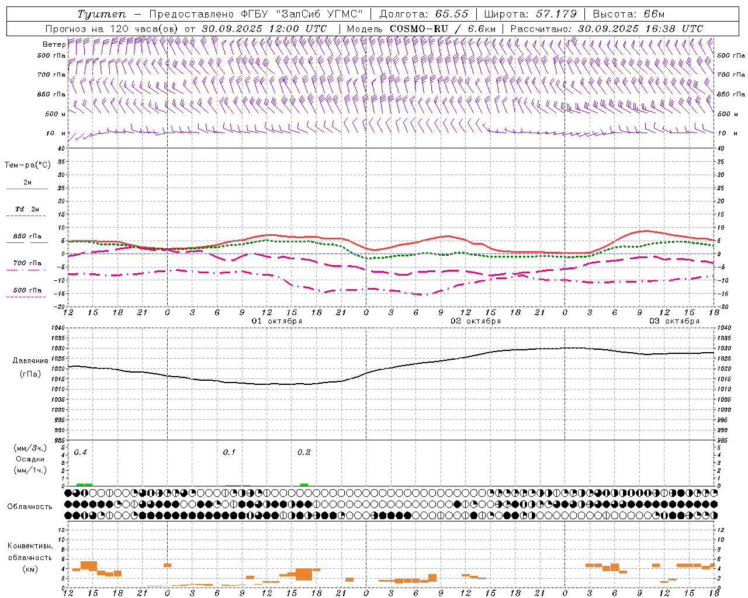Click the solid red "2м" legend line
The image size is (748, 598).
coord(27,189)
